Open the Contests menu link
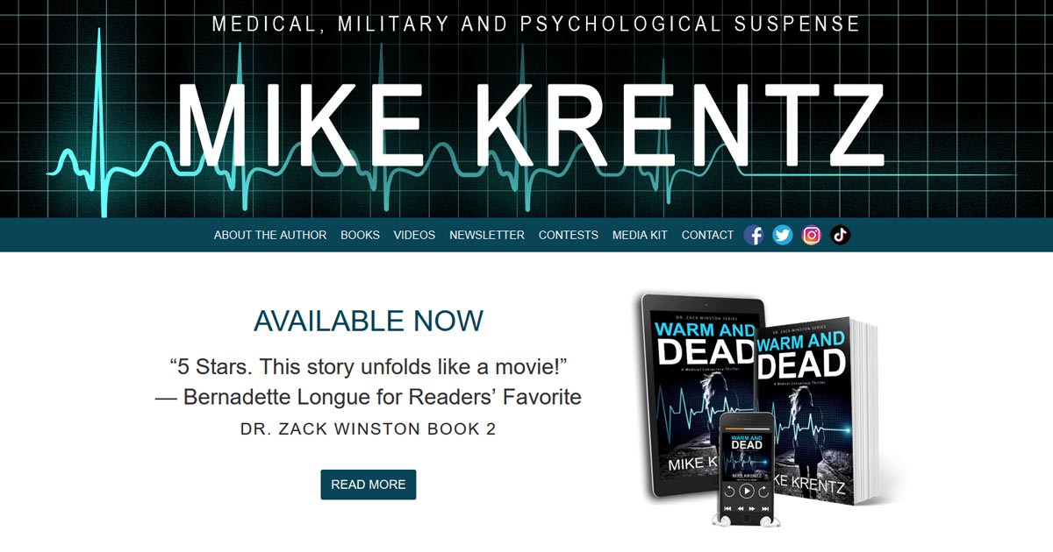Image resolution: width=1053 pixels, height=552 pixels. (x=569, y=235)
